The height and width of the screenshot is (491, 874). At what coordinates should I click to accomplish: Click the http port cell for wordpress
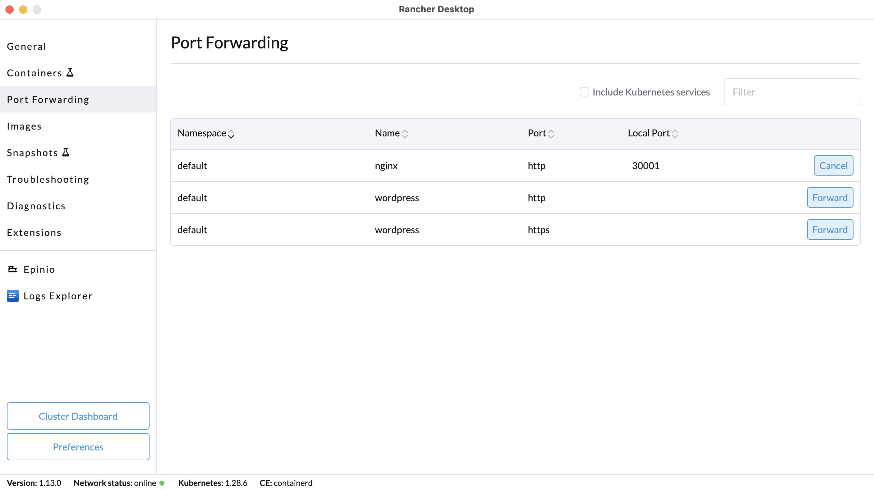[x=537, y=198]
